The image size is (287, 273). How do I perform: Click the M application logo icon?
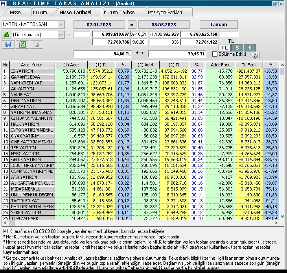[x=3, y=3]
